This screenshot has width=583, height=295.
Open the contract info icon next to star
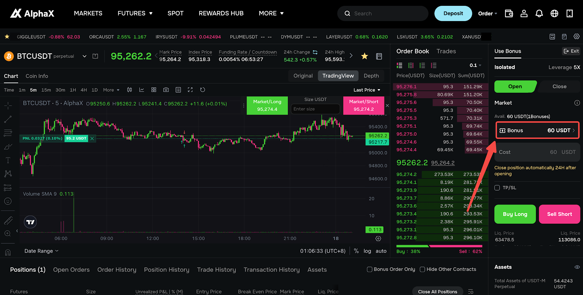(379, 56)
